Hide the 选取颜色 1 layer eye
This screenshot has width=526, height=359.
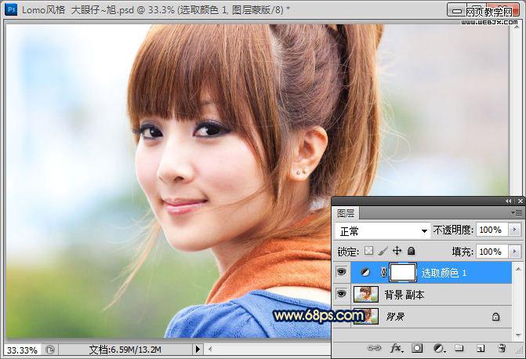pos(342,272)
